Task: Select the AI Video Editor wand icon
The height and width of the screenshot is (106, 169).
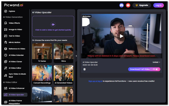Action: [6, 68]
